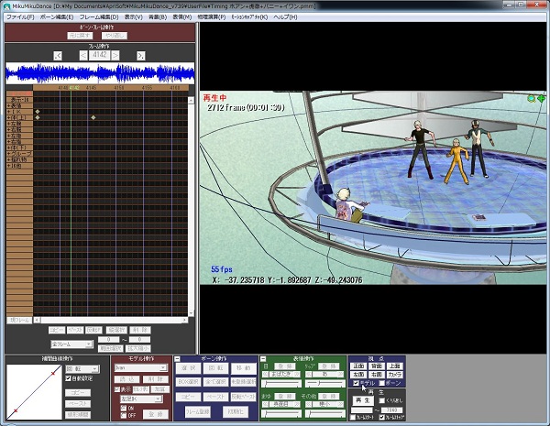
Task: Disable the フレームストップ checkbox
Action: (382, 417)
